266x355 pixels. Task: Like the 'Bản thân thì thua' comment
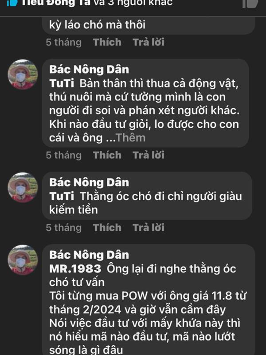tap(107, 155)
